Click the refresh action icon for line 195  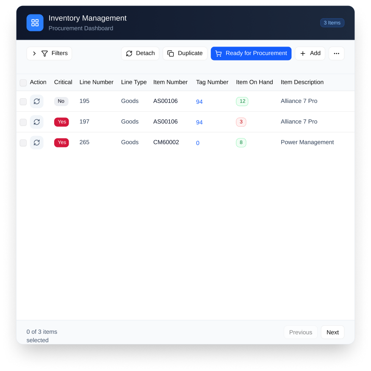(x=37, y=101)
